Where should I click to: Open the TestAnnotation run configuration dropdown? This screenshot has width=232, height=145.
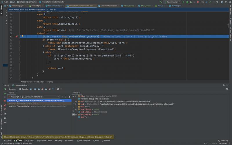tap(172, 2)
